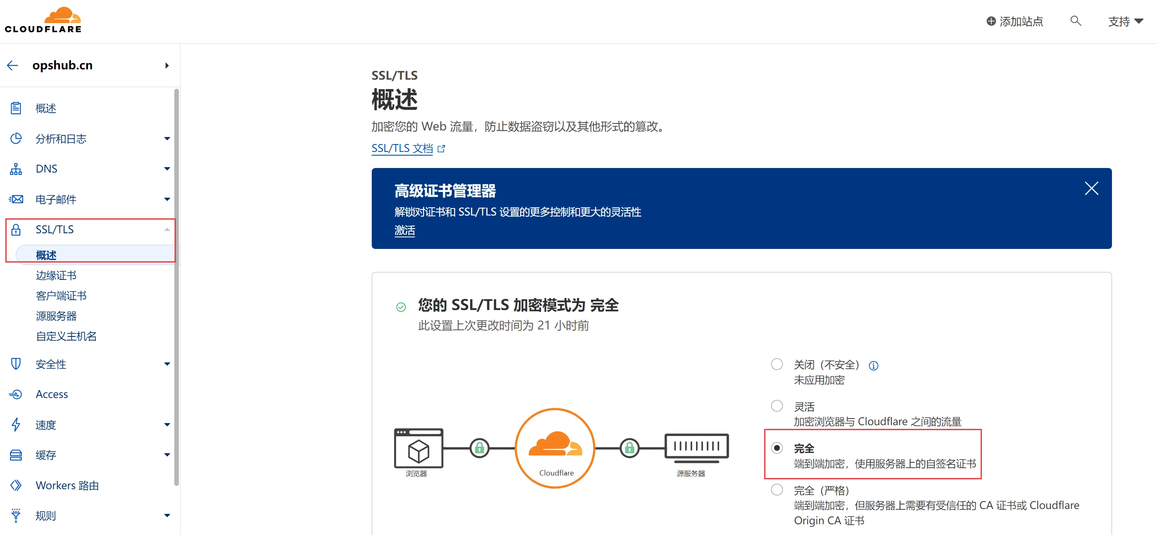
Task: Open the SSL/TLS 文档 link
Action: pos(402,149)
